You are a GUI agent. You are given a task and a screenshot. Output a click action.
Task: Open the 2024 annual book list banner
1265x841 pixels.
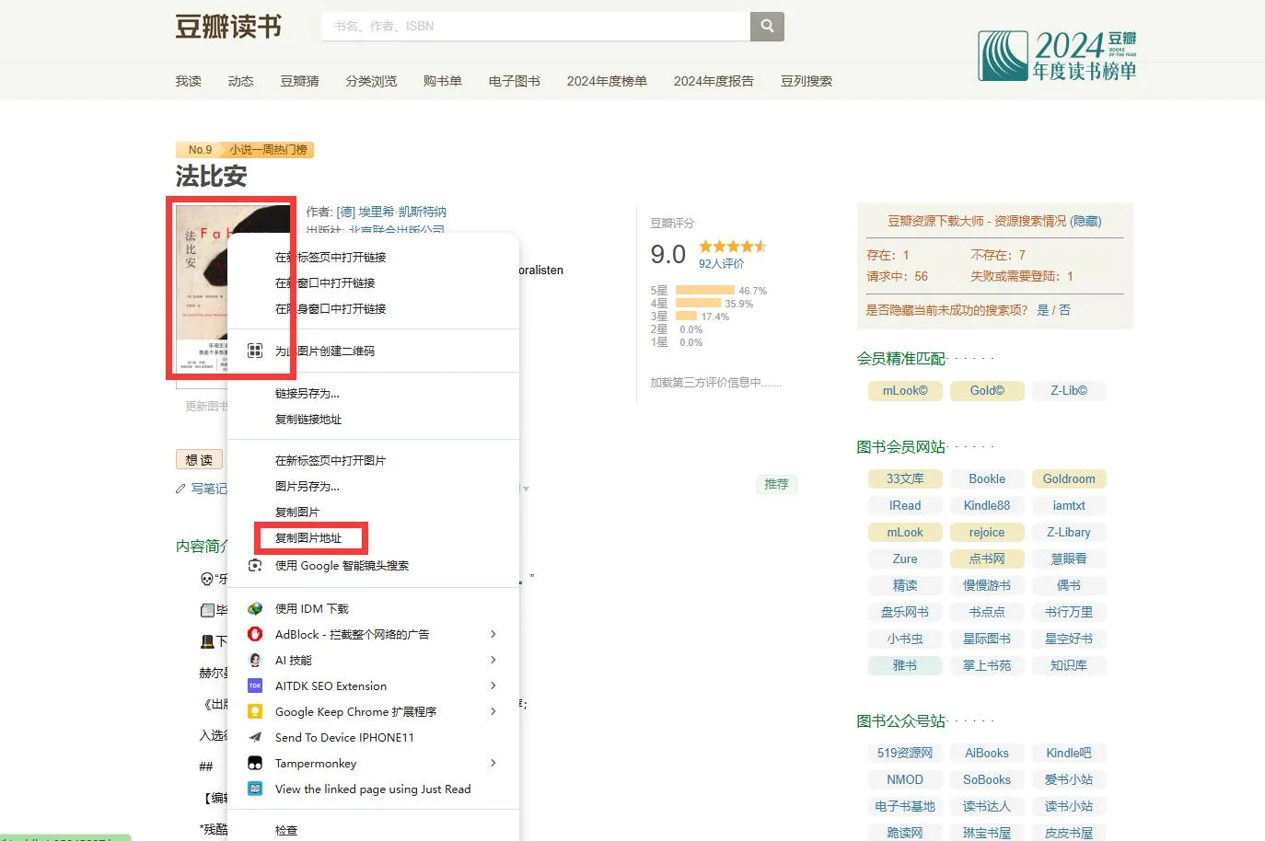click(1058, 55)
